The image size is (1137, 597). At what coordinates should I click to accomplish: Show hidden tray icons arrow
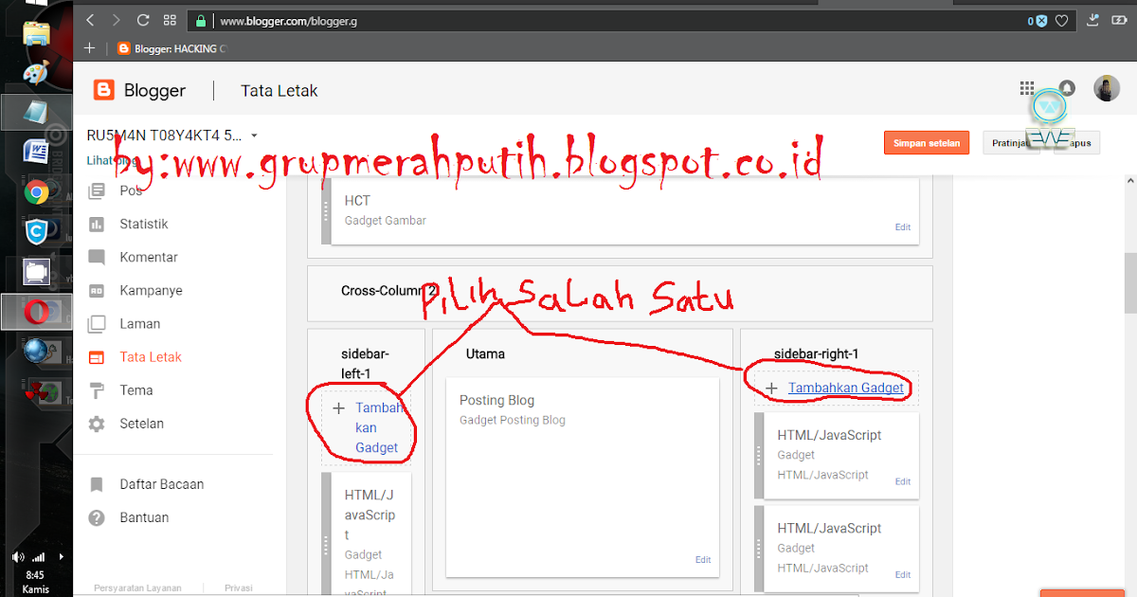(62, 556)
